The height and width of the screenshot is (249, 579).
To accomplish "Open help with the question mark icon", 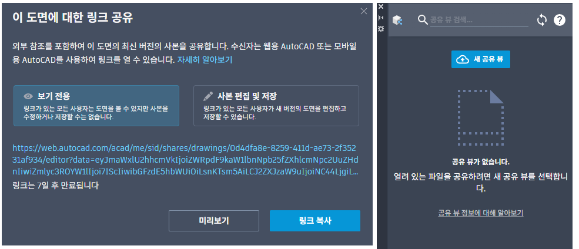I will click(x=560, y=20).
